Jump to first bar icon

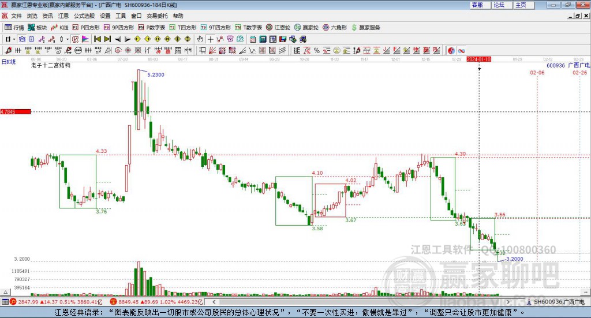tap(97, 39)
